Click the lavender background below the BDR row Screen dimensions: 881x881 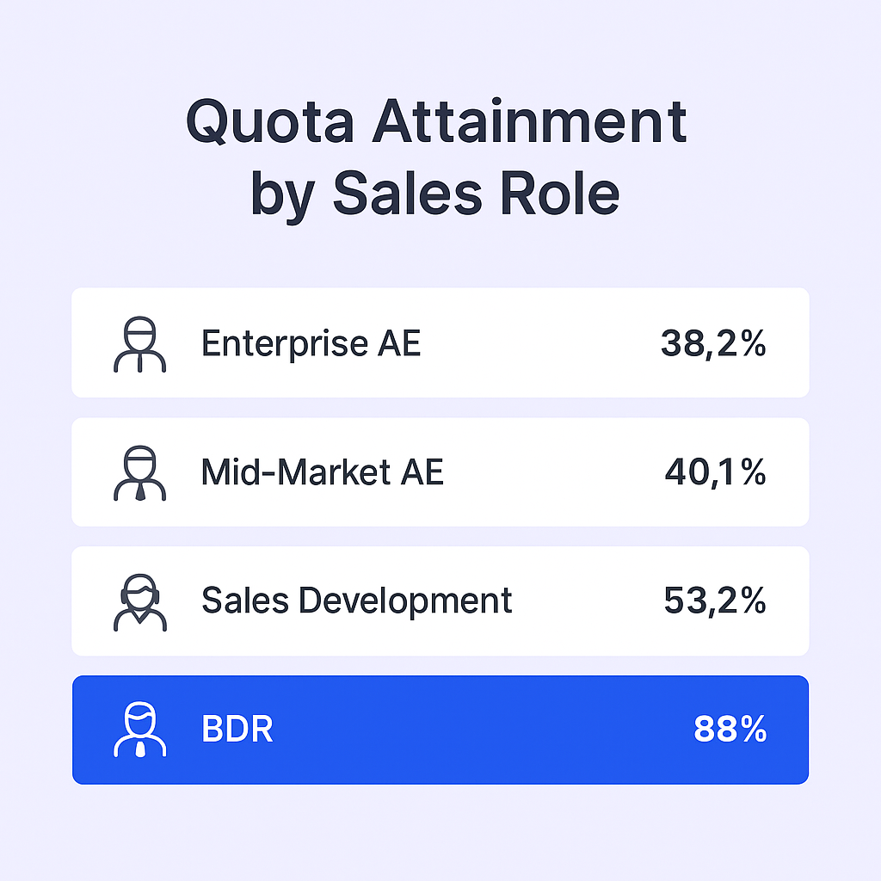click(440, 830)
